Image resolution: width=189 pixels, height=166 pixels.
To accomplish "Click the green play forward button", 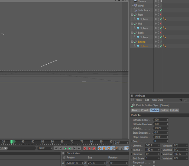I will click(70, 148).
